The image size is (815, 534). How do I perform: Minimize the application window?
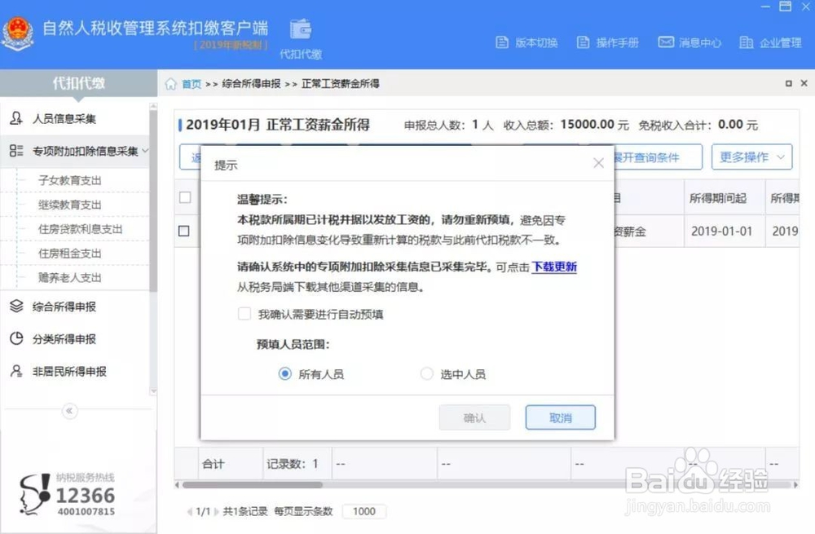click(x=765, y=7)
